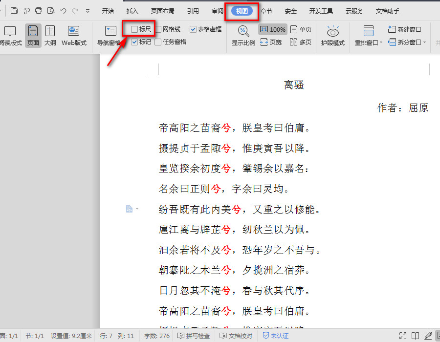Click 列: 11 in status bar
Viewport: 440px width, 342px height.
click(x=126, y=336)
